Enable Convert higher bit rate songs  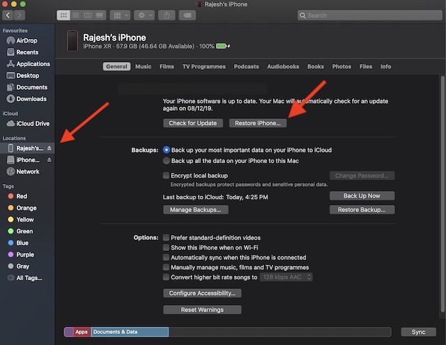click(x=166, y=277)
